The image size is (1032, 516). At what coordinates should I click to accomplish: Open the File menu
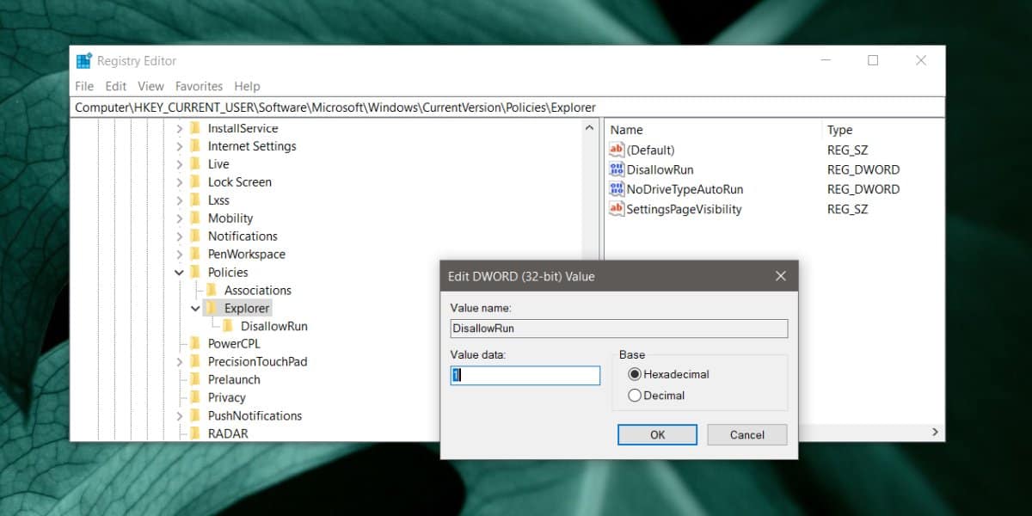pos(84,86)
